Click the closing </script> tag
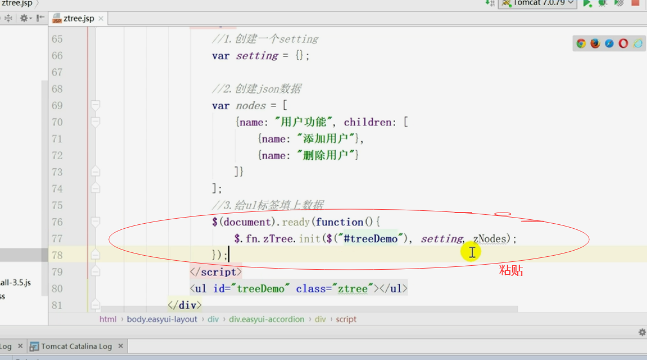 (x=216, y=272)
